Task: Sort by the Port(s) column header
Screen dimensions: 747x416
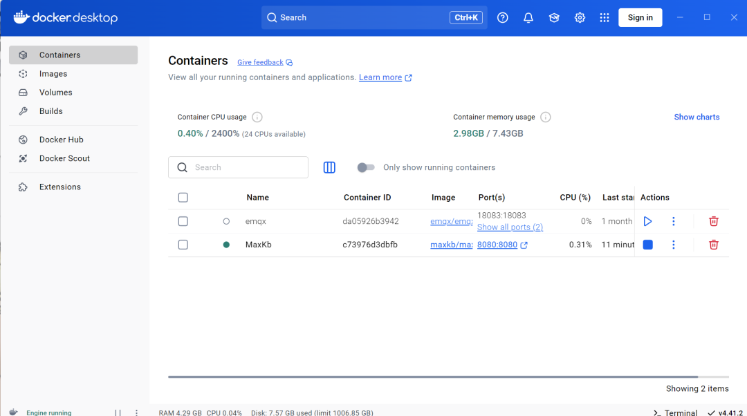Action: (492, 198)
